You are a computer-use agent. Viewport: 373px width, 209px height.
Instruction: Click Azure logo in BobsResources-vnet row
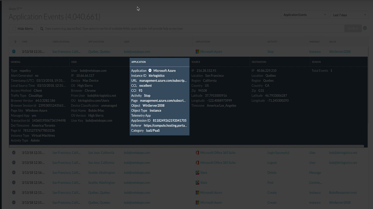[197, 192]
